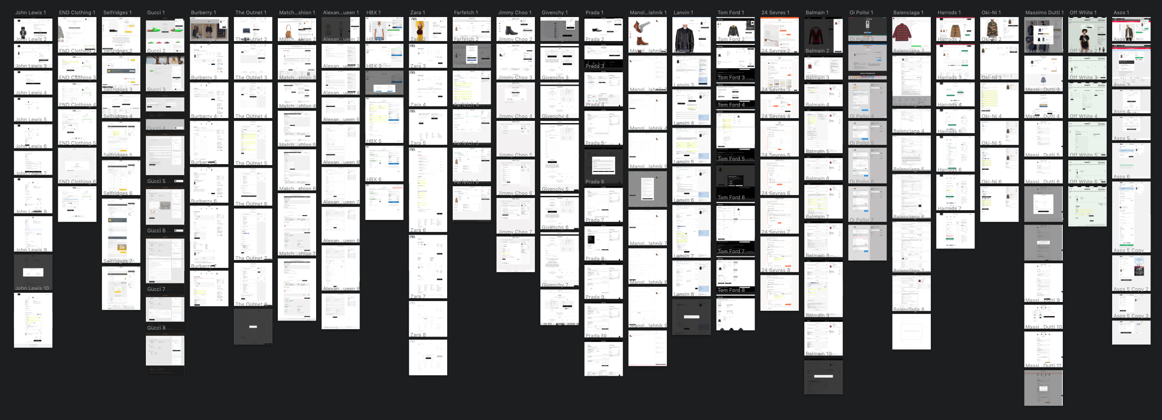Viewport: 1162px width, 420px height.
Task: Select the HBX 1 artboard with the white t-shirt
Action: click(384, 29)
